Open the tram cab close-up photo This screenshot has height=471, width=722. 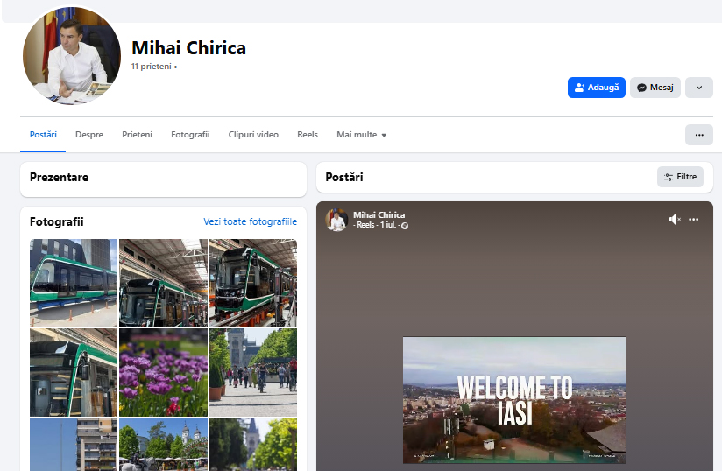(74, 372)
